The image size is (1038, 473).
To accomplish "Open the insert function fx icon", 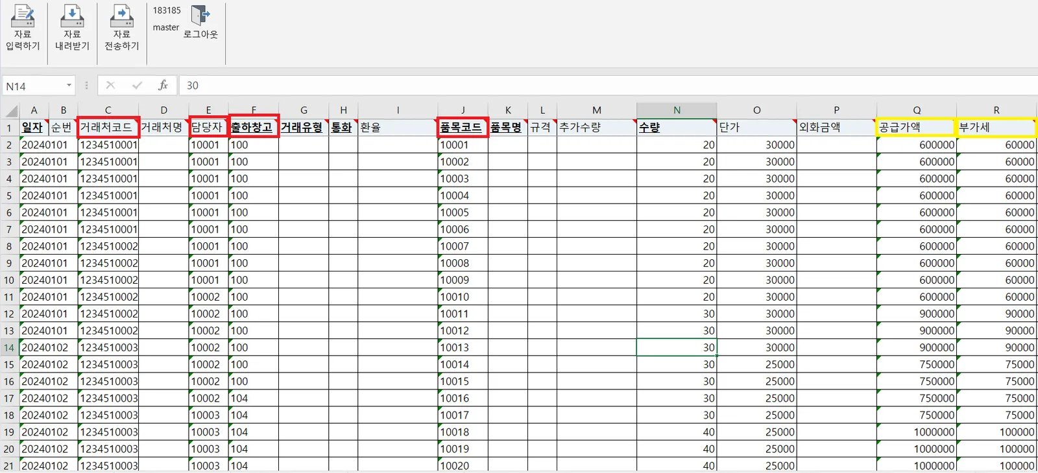I will [x=163, y=85].
